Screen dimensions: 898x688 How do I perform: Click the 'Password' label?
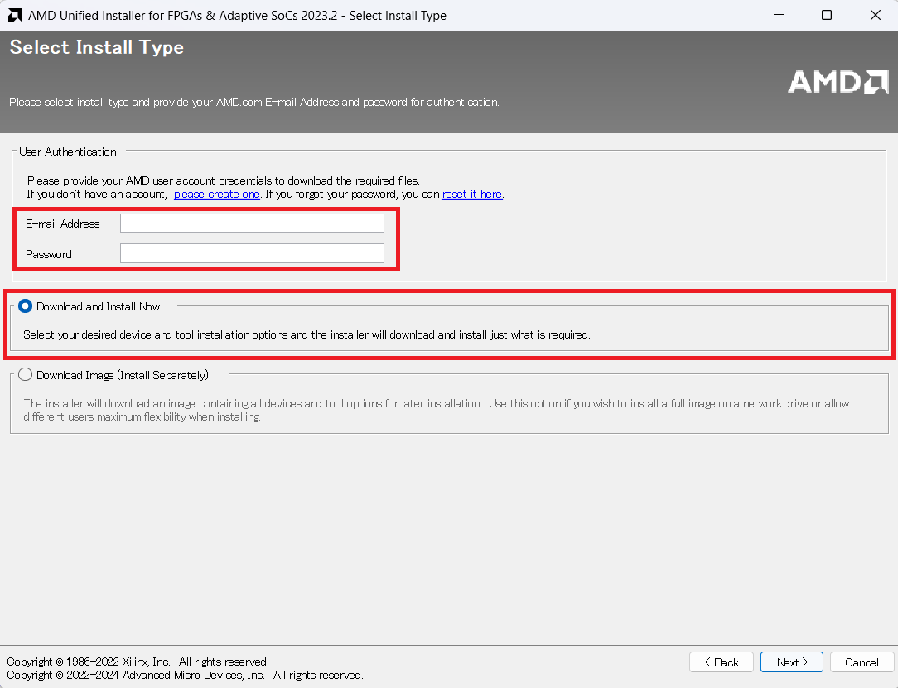[49, 254]
